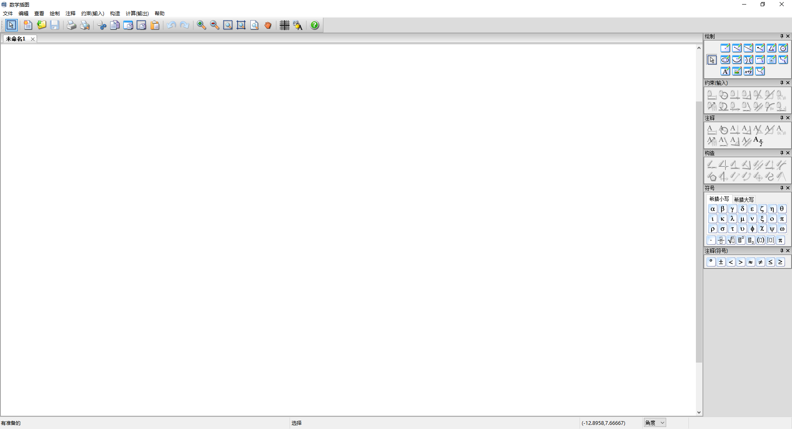
Task: Open a file using the folder icon
Action: (41, 25)
